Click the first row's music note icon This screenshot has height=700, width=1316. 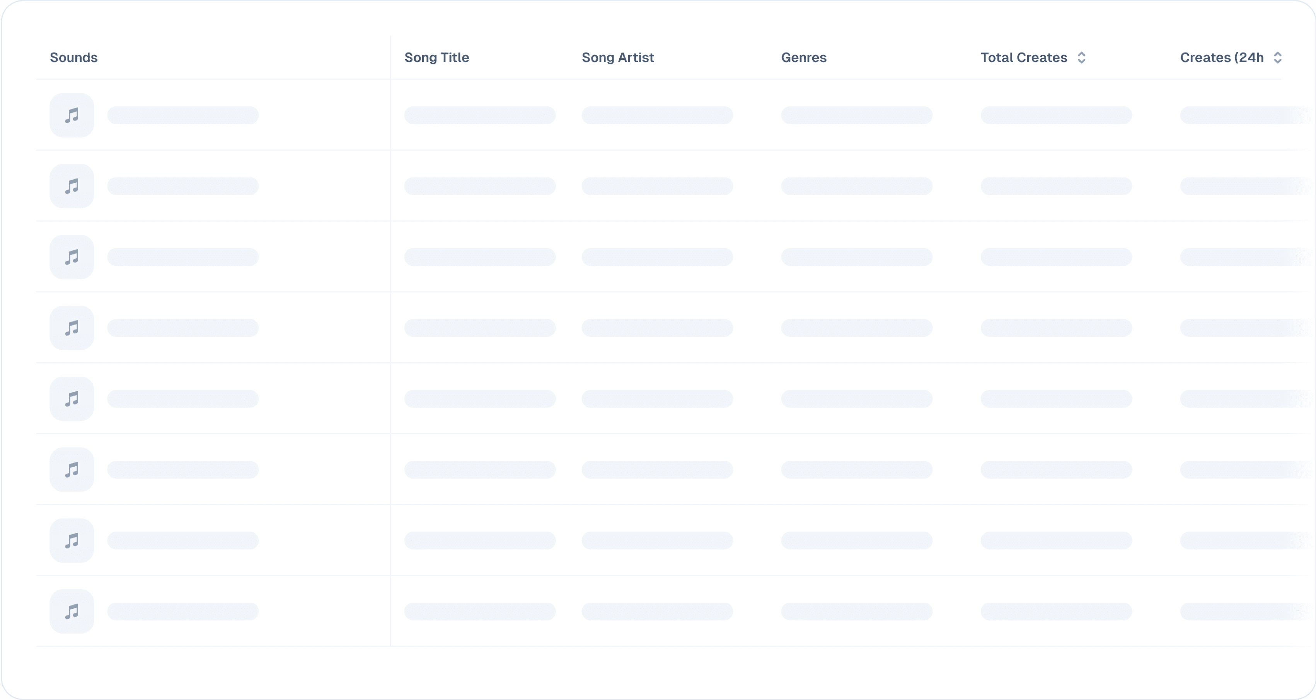point(72,115)
